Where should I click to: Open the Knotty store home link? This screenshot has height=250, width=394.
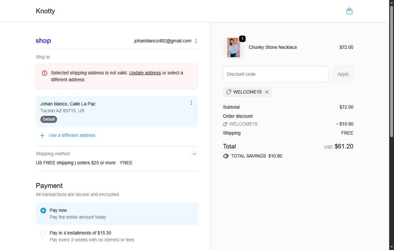[x=45, y=11]
